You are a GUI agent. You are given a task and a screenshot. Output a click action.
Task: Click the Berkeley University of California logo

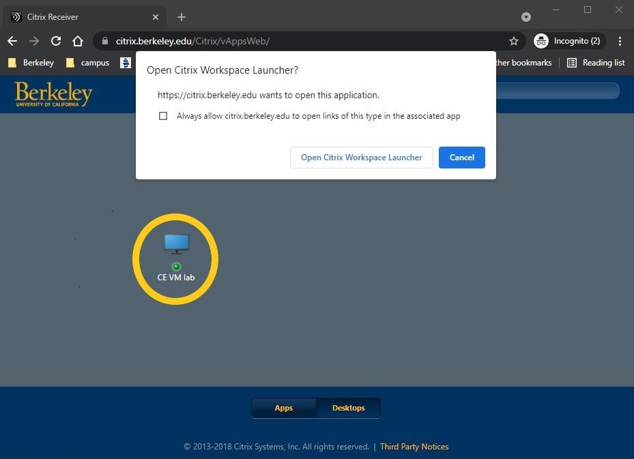click(x=53, y=93)
